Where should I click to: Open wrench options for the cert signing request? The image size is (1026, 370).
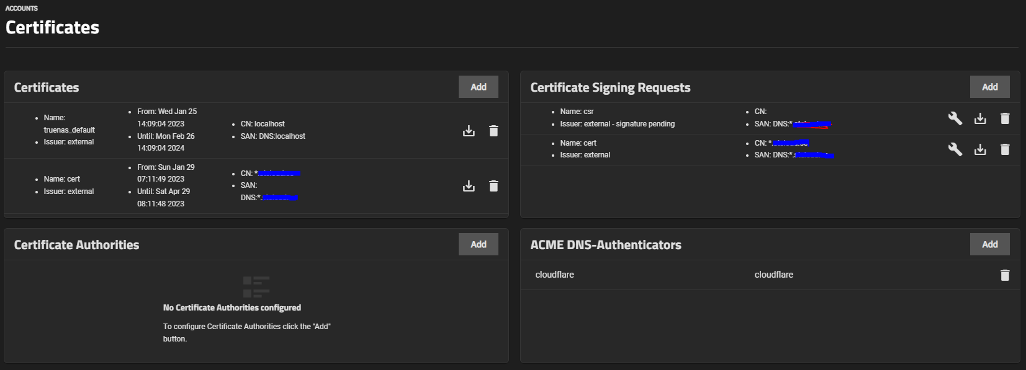pos(955,149)
